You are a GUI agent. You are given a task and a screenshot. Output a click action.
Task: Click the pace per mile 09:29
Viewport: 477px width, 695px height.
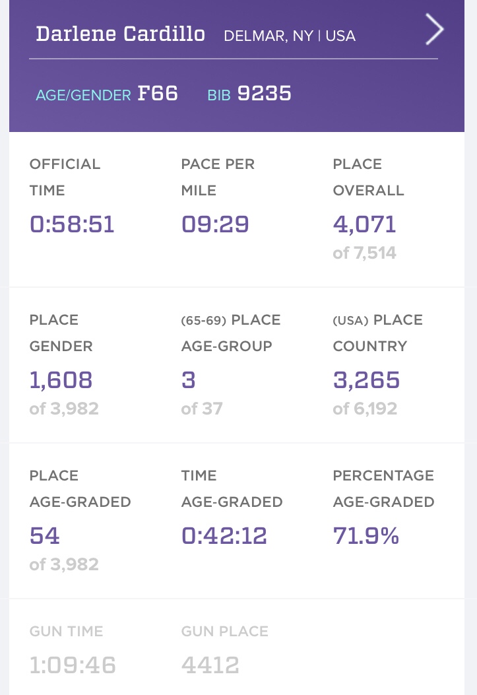215,224
